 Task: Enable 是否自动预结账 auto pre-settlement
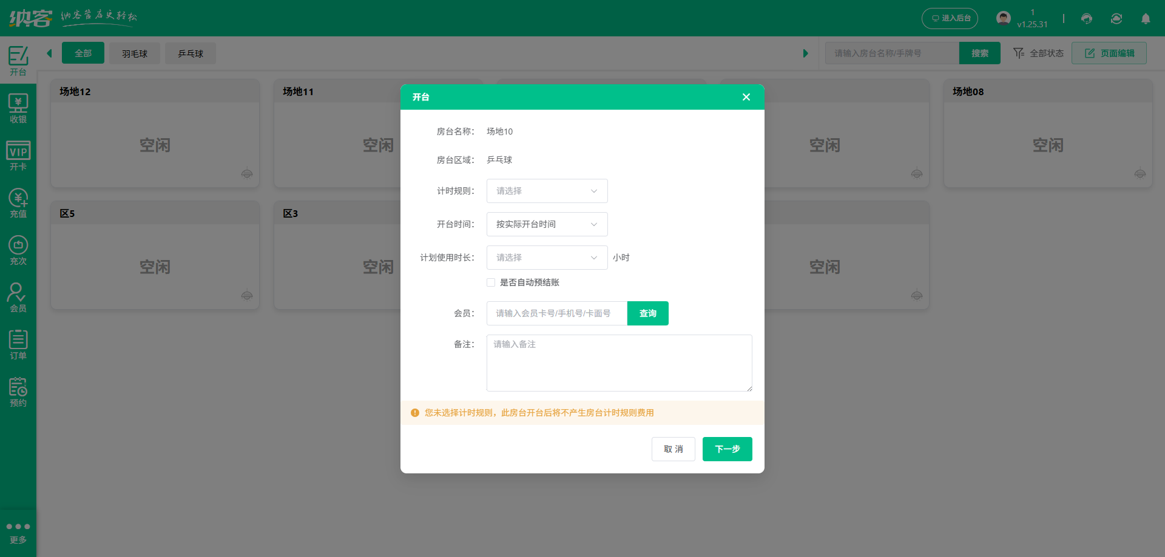491,282
